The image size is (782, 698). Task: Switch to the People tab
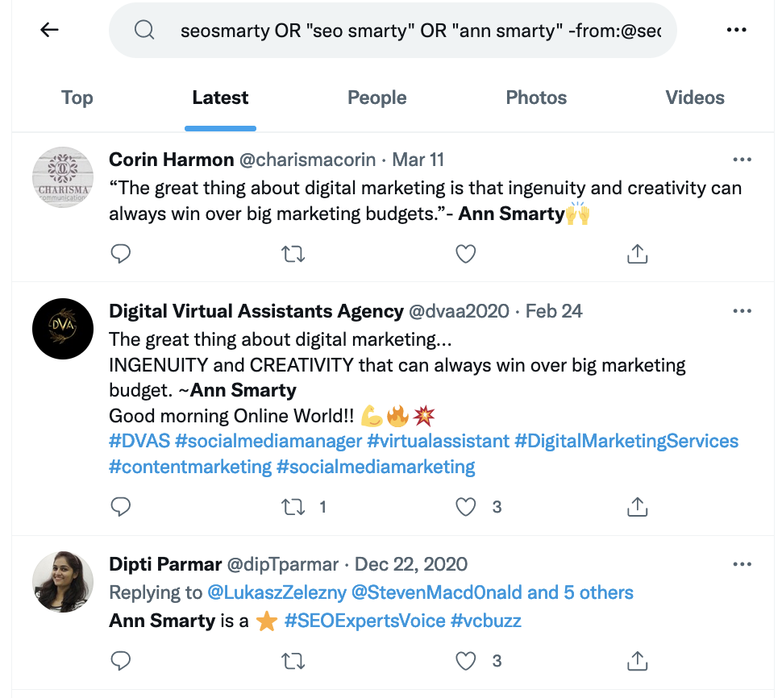pos(376,98)
